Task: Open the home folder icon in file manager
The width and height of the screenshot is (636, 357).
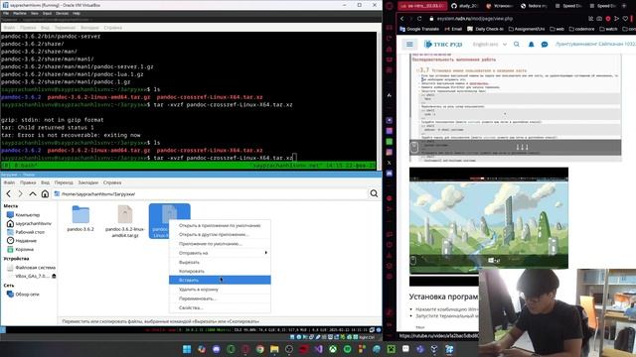Action: (45, 194)
